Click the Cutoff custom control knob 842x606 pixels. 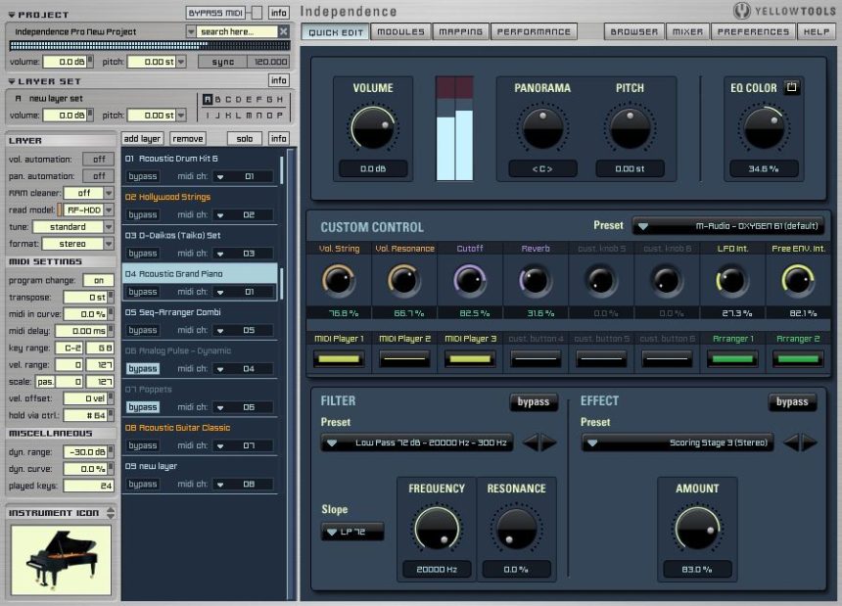[469, 282]
